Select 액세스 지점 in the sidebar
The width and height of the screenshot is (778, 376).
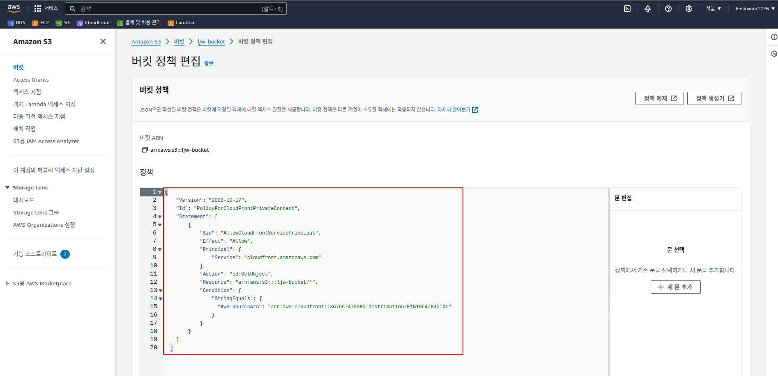click(27, 92)
